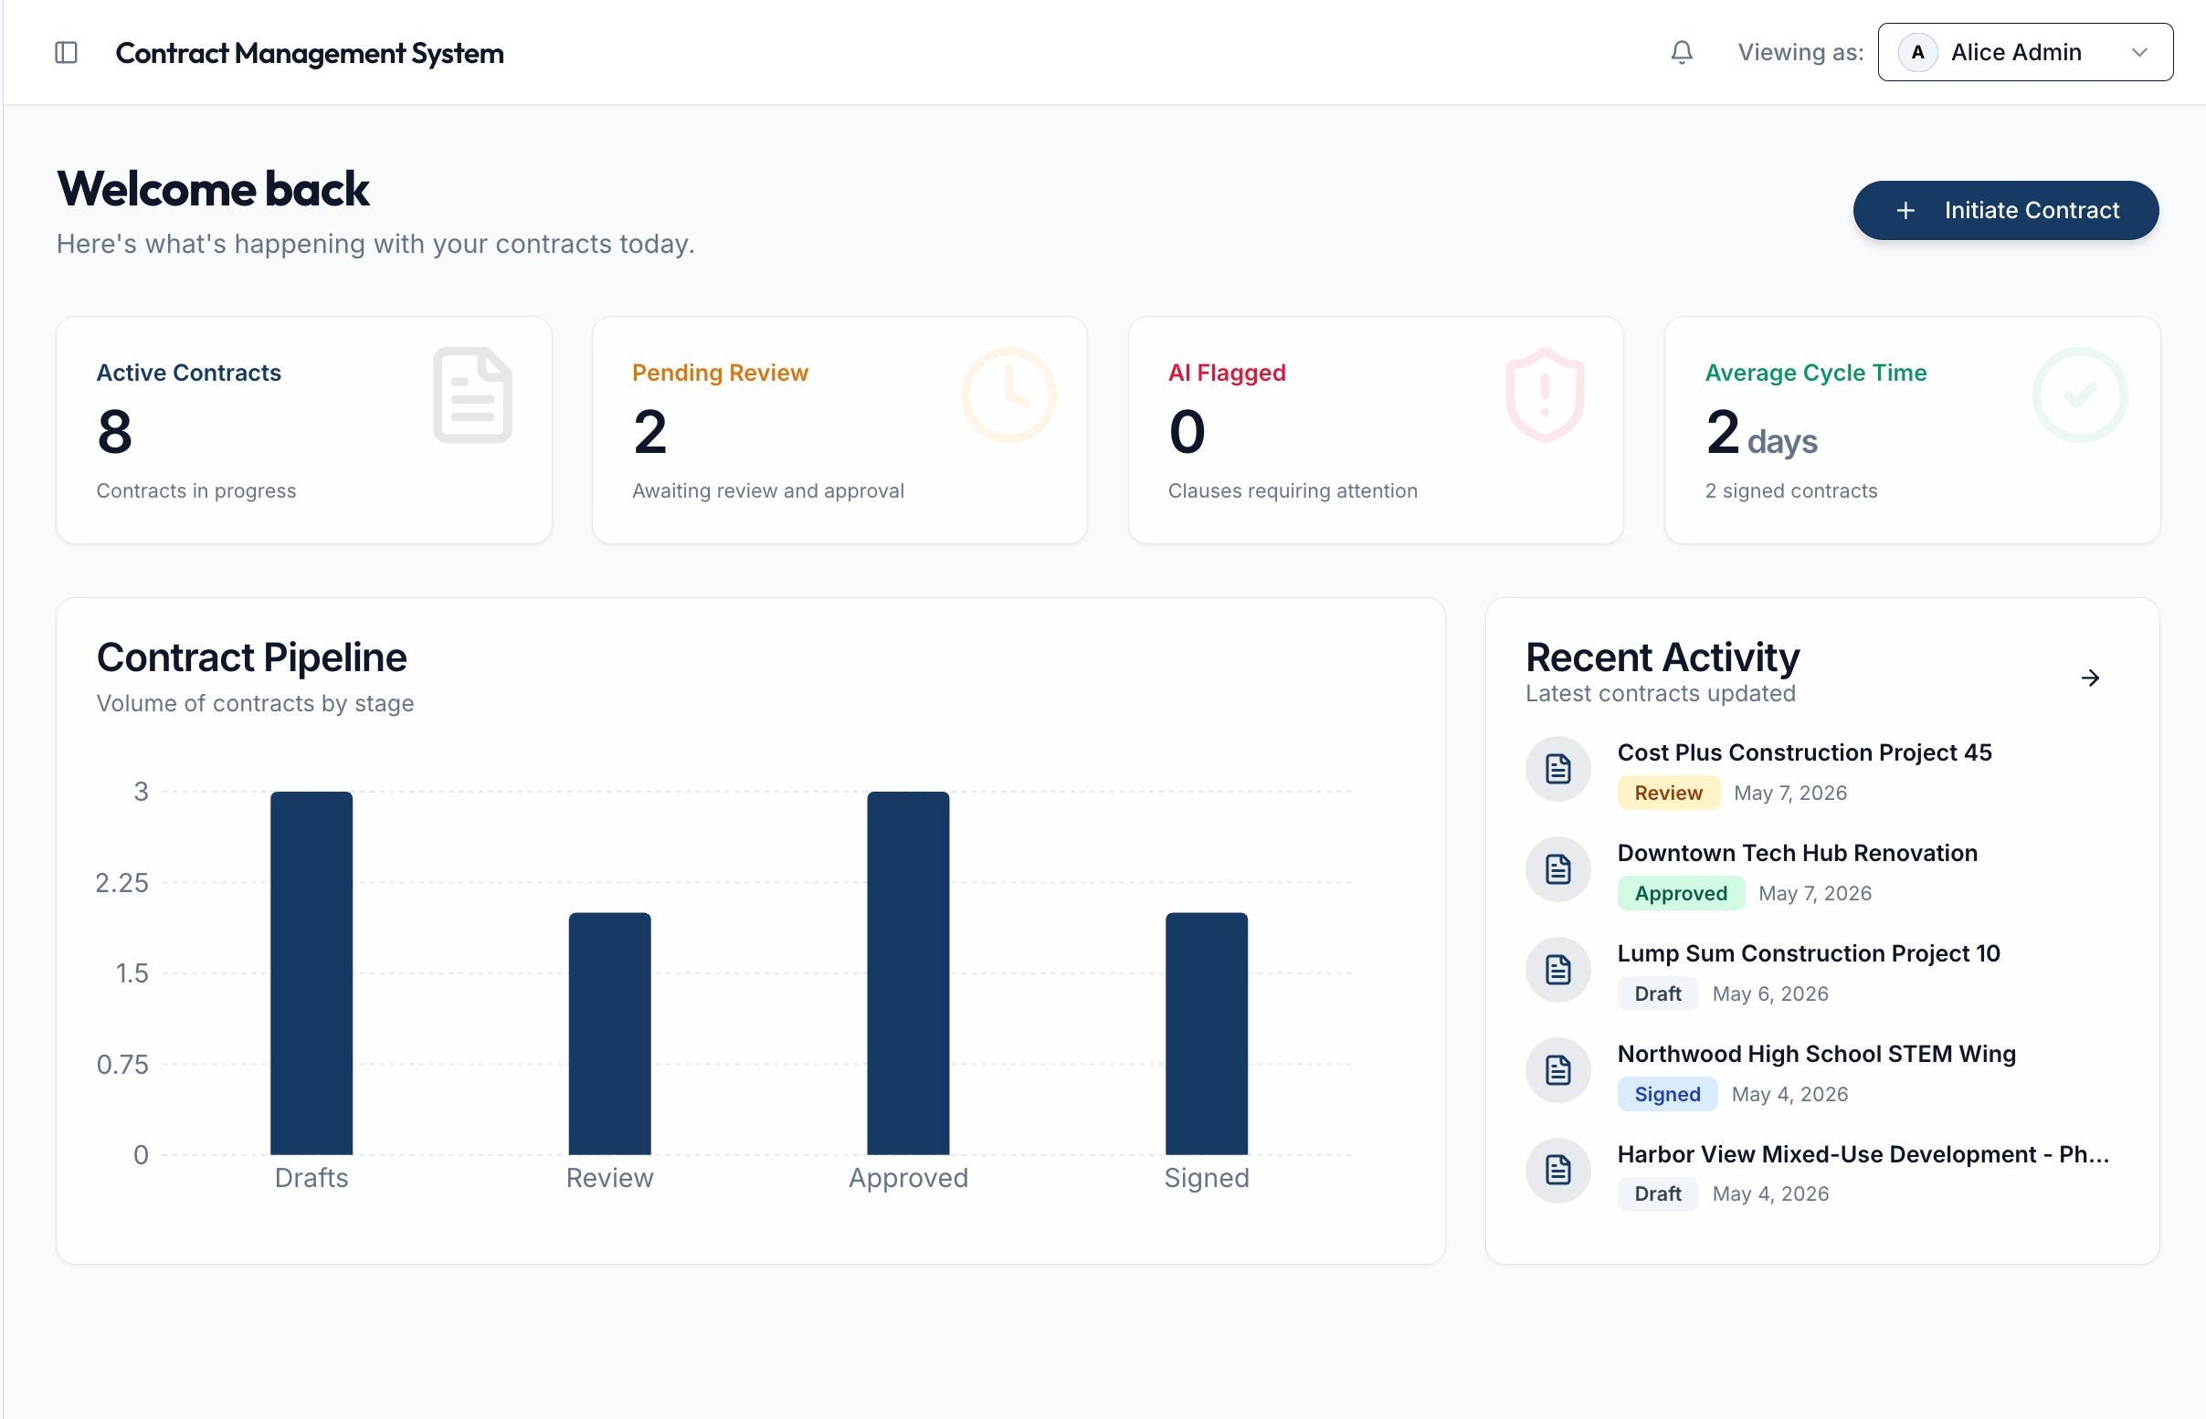Open Downtown Tech Hub Renovation
Image resolution: width=2206 pixels, height=1419 pixels.
pos(1798,853)
